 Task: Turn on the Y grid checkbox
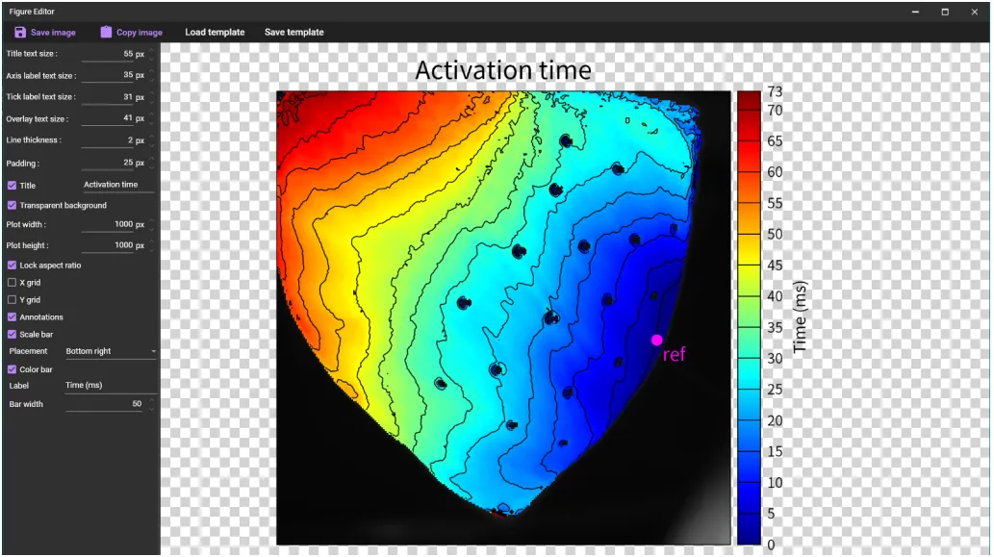[12, 300]
